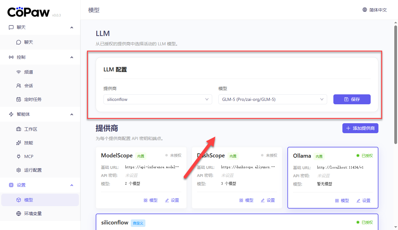398x230 pixels.
Task: Click the "LLM 配置" card heading
Action: click(x=115, y=70)
